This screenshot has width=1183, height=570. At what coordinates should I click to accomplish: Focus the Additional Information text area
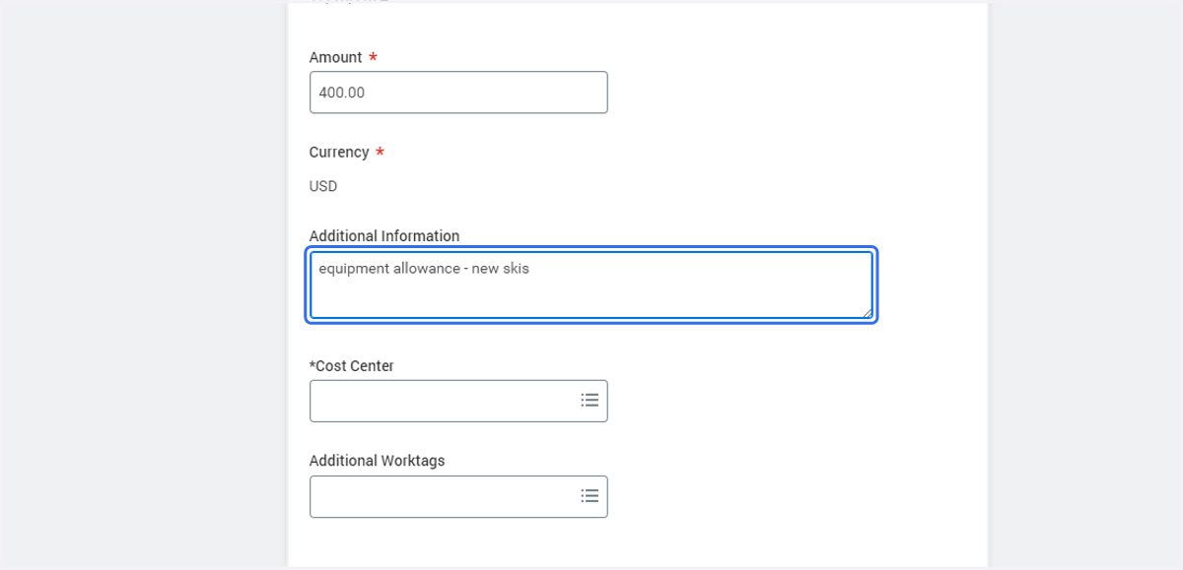pos(591,285)
